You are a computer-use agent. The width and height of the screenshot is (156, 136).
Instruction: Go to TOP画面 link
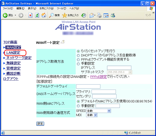pos(10,42)
